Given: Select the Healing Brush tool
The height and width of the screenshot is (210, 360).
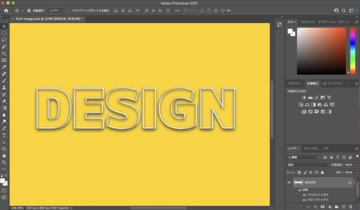Looking at the screenshot, I should tap(4, 74).
